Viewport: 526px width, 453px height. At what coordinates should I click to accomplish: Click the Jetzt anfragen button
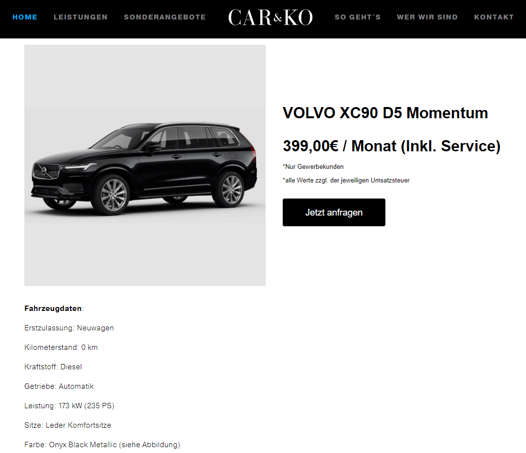coord(334,213)
